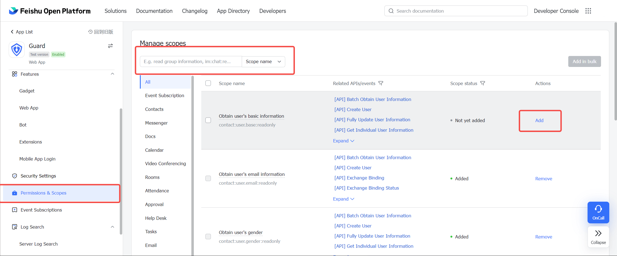Open the Scope status filter icon
The image size is (617, 256).
483,83
